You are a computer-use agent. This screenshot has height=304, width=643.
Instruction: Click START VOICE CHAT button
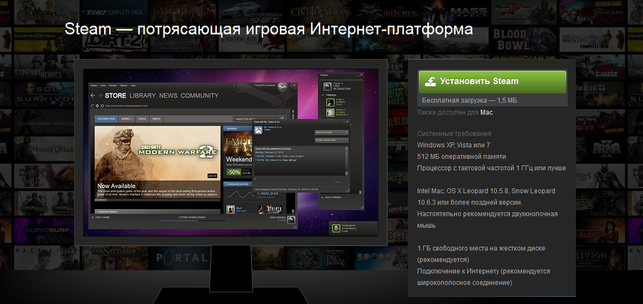tap(332, 140)
